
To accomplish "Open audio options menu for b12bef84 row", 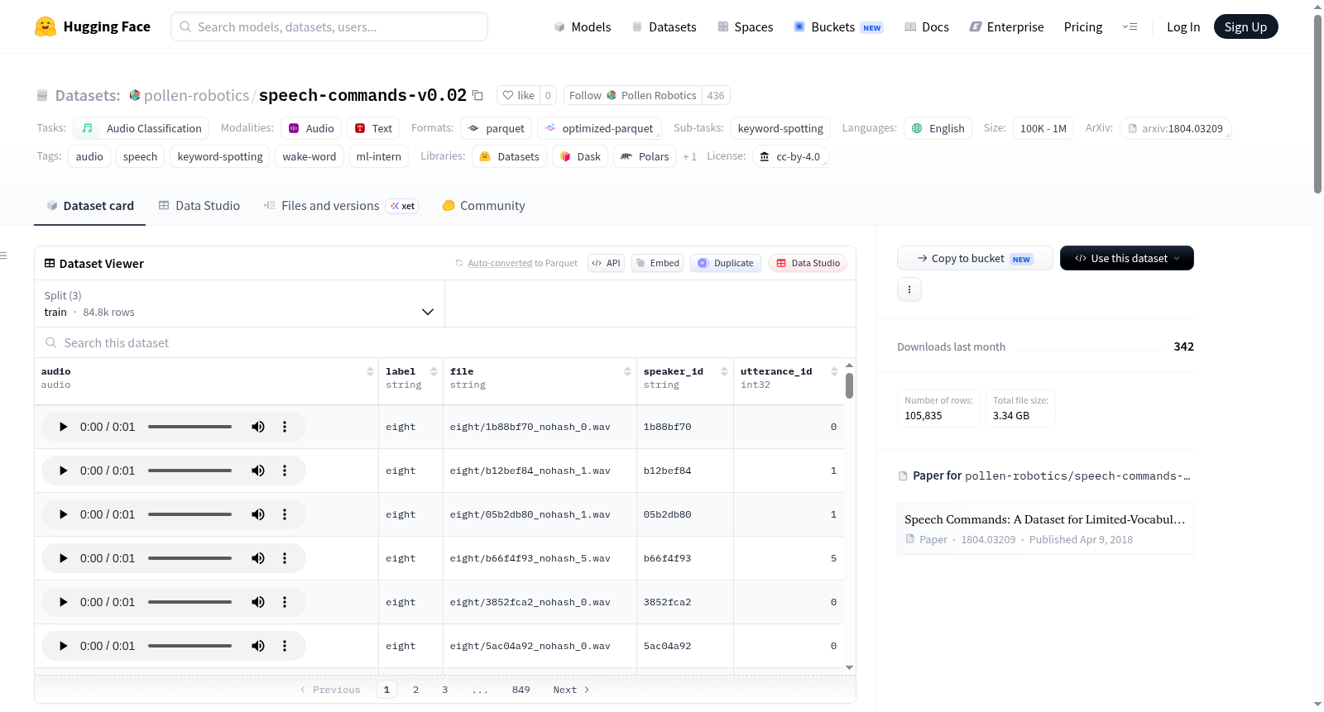I will (285, 471).
